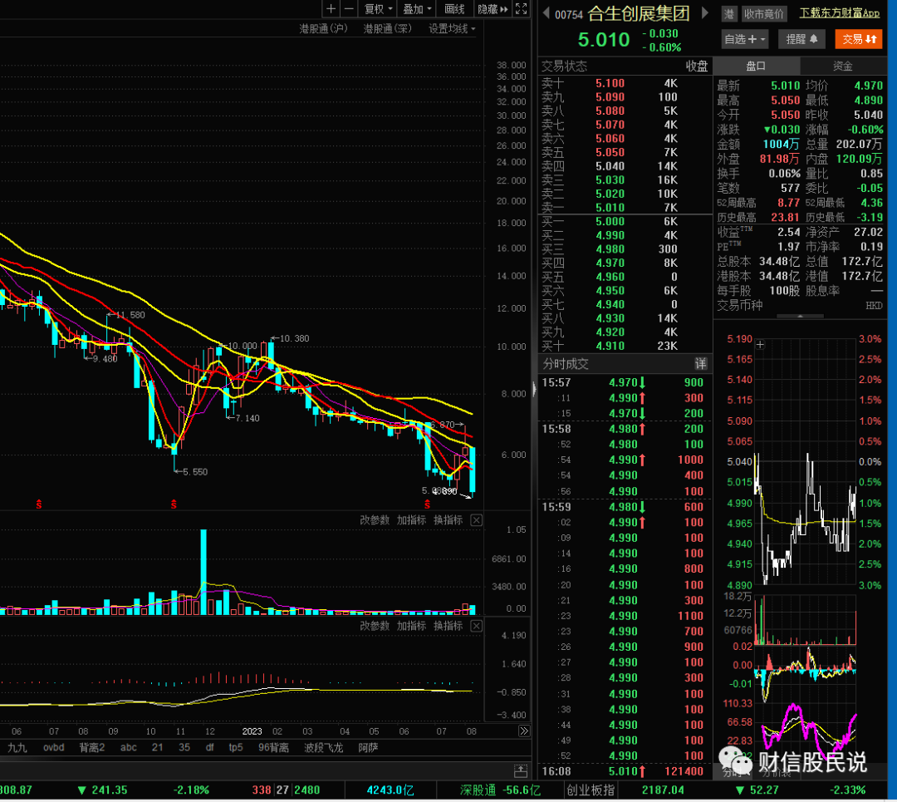This screenshot has width=897, height=802.
Task: Click 卖一 price 5.010 row
Action: coord(625,207)
